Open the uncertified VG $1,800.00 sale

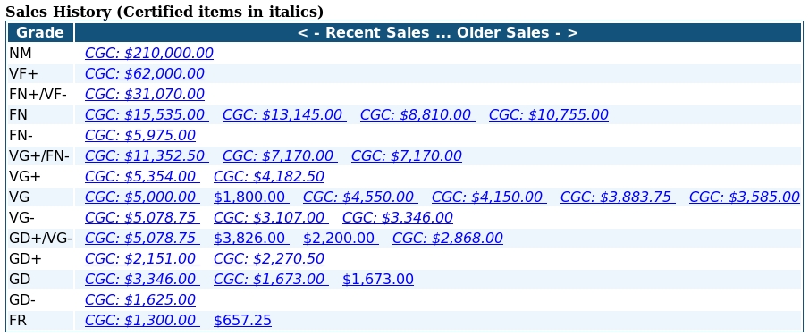[251, 197]
